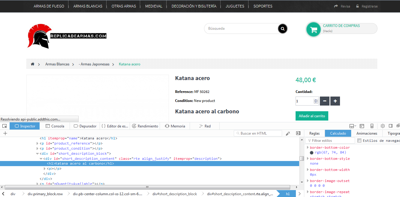
Task: Select div#short_description_block breadcrumb
Action: click(175, 194)
